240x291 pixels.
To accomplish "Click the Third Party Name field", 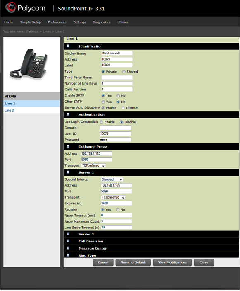I will [x=117, y=78].
